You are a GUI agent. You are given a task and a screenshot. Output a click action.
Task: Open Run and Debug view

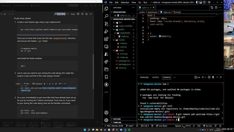click(x=106, y=31)
